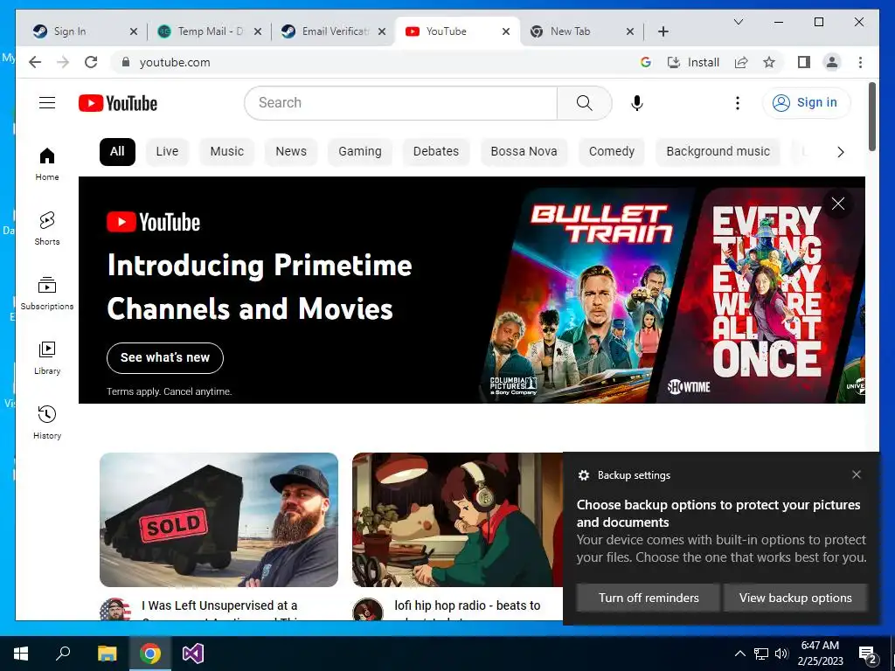The image size is (895, 671).
Task: Open the Chrome profile avatar
Action: 832,62
